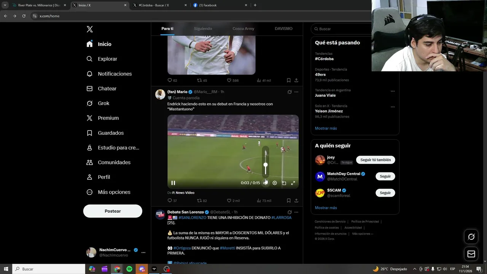The width and height of the screenshot is (487, 274).
Task: Open more options on Debate San Lorenzo post
Action: 296,212
